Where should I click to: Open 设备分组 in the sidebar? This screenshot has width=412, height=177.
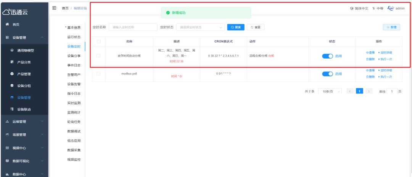[24, 86]
